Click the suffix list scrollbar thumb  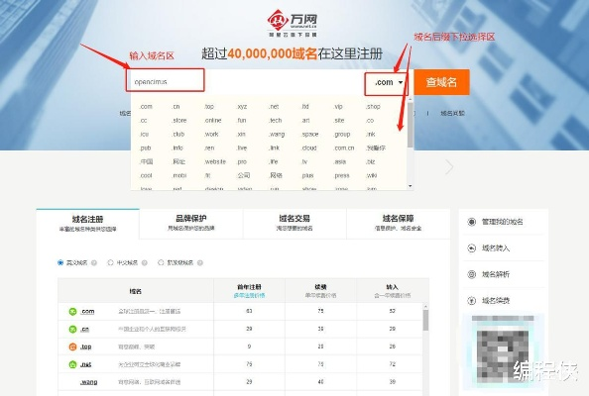coord(410,125)
